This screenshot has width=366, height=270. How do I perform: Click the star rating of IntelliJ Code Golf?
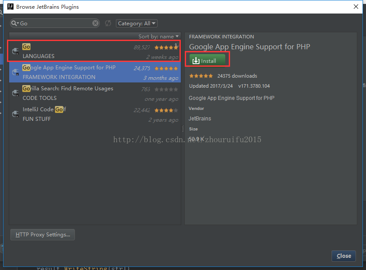coord(166,110)
